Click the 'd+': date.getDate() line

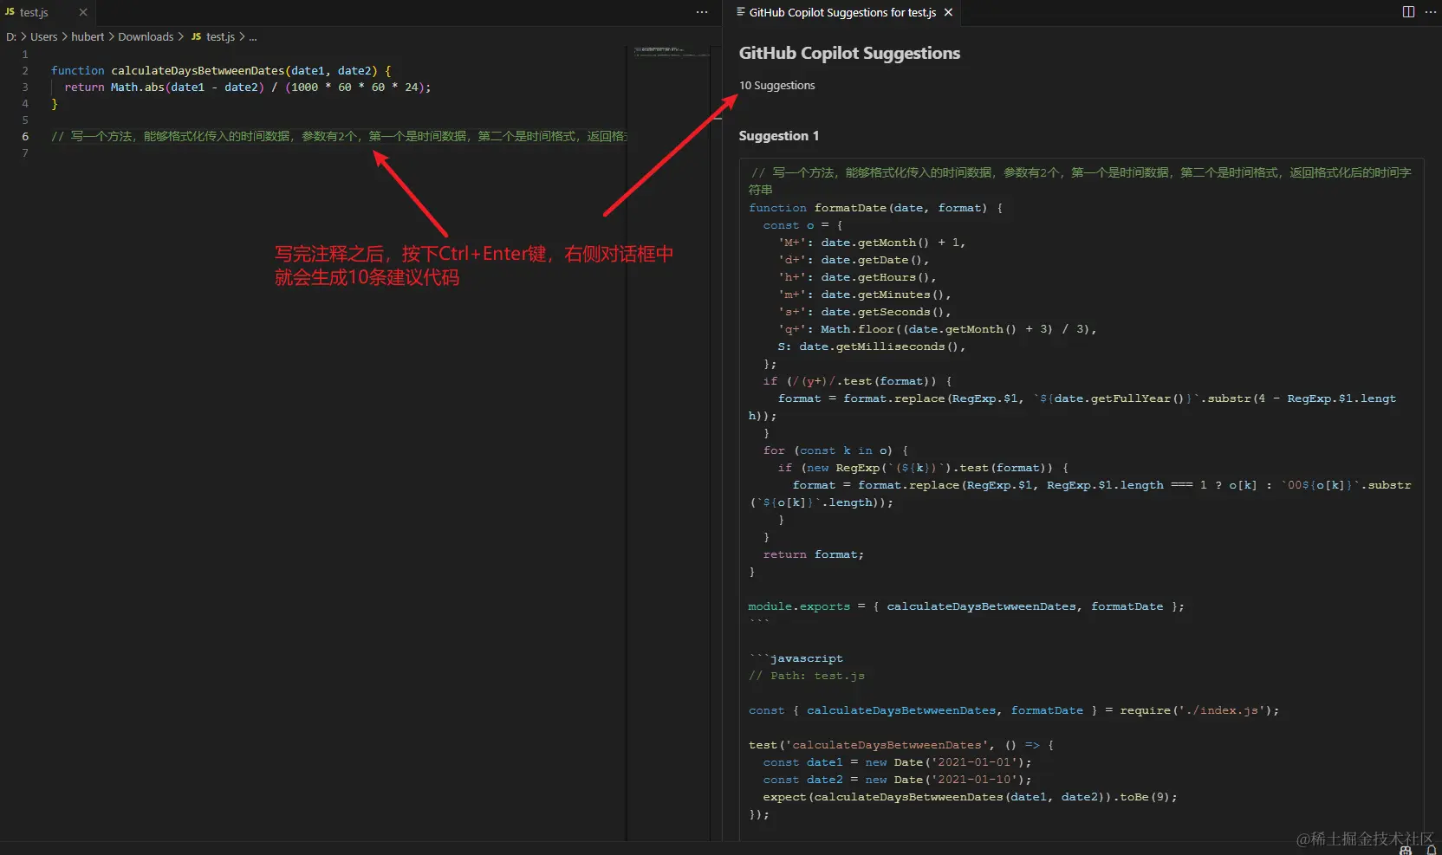pos(854,260)
